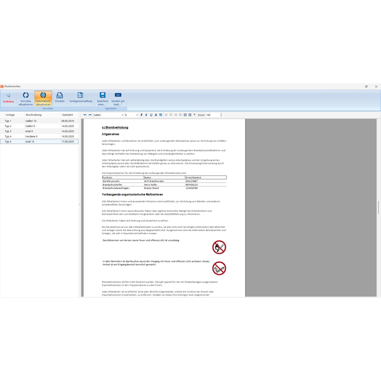Viewport: 381px width, 381px height.
Task: Restore the Druckvorschau window
Action: (366, 87)
